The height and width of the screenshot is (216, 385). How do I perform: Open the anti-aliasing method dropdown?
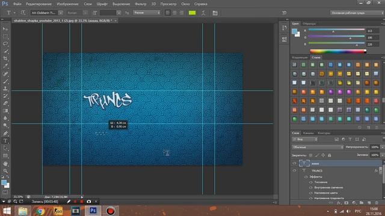(147, 13)
